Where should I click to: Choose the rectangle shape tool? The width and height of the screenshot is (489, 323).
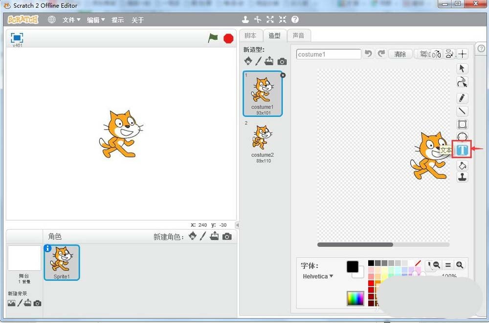pos(462,124)
